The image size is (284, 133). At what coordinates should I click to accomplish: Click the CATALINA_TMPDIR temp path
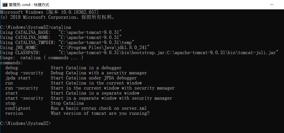click(x=96, y=42)
